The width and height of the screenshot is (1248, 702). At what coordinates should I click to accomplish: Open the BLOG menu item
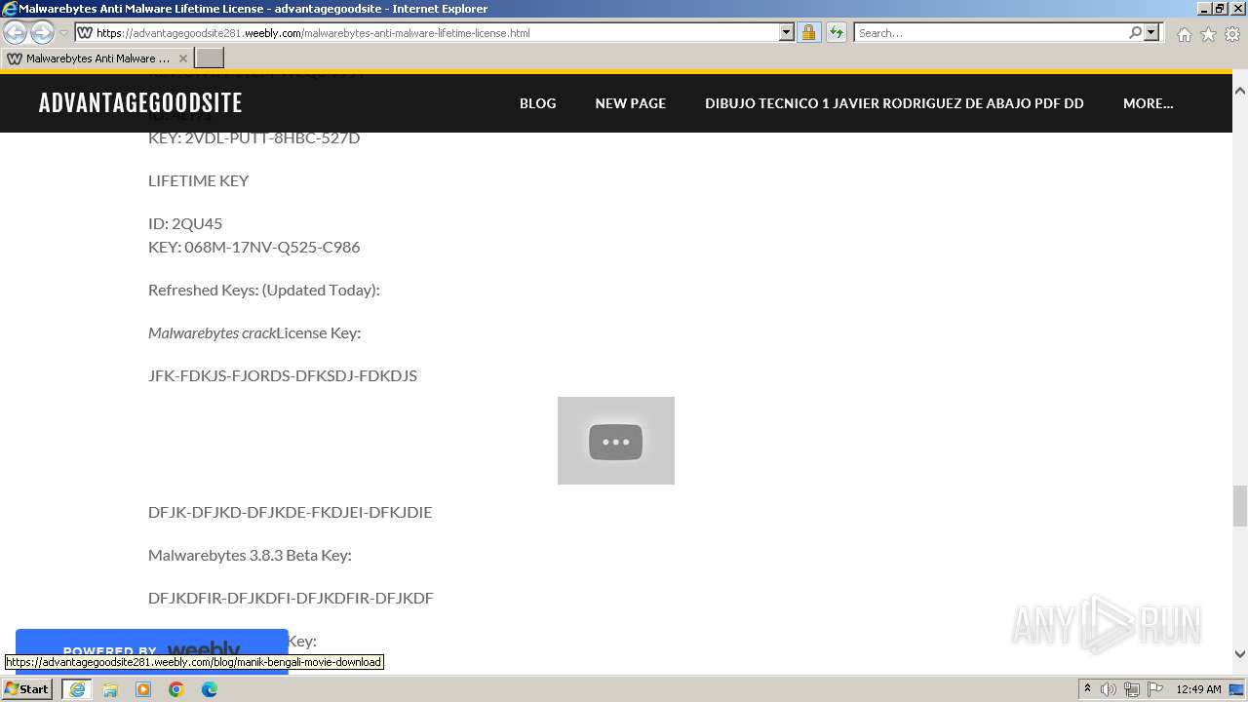(537, 103)
